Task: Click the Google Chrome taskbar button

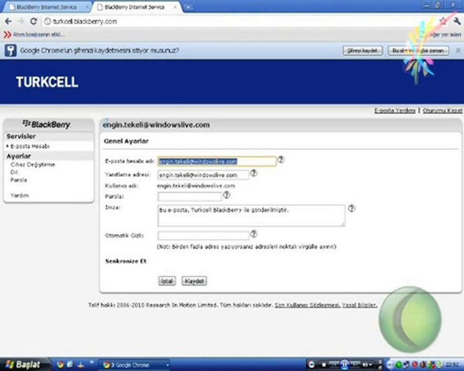Action: click(x=135, y=365)
